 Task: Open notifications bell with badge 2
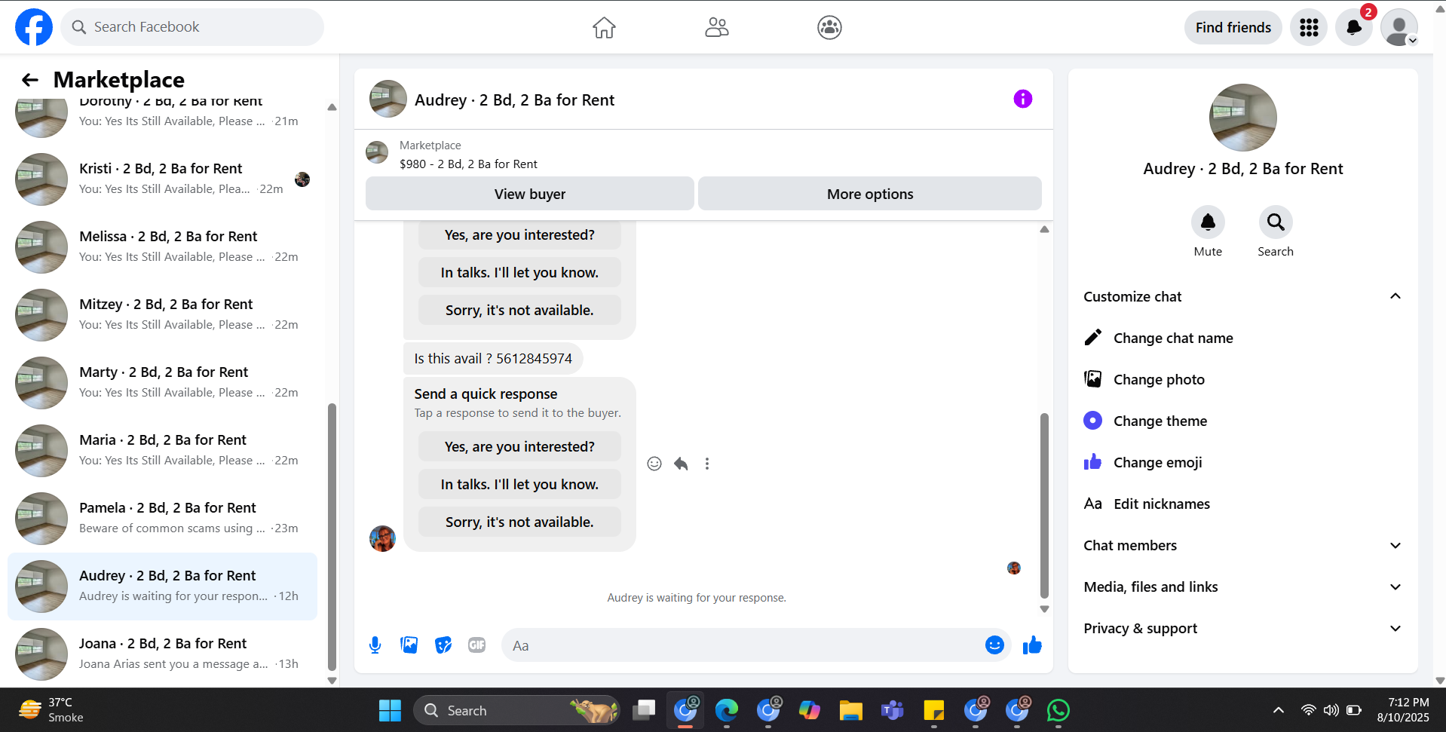tap(1354, 28)
